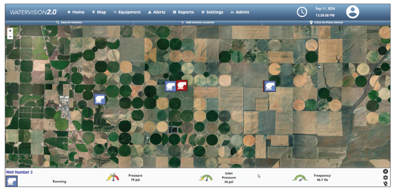This screenshot has height=190, width=394.
Task: Click the Well Number 3 pump icon
Action: pos(11,181)
